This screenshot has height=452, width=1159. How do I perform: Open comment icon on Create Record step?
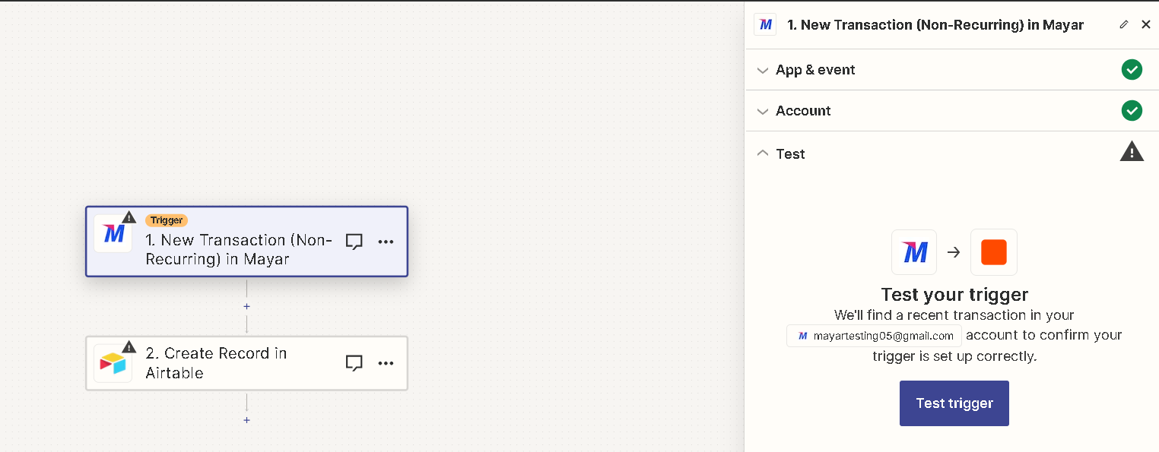tap(354, 363)
